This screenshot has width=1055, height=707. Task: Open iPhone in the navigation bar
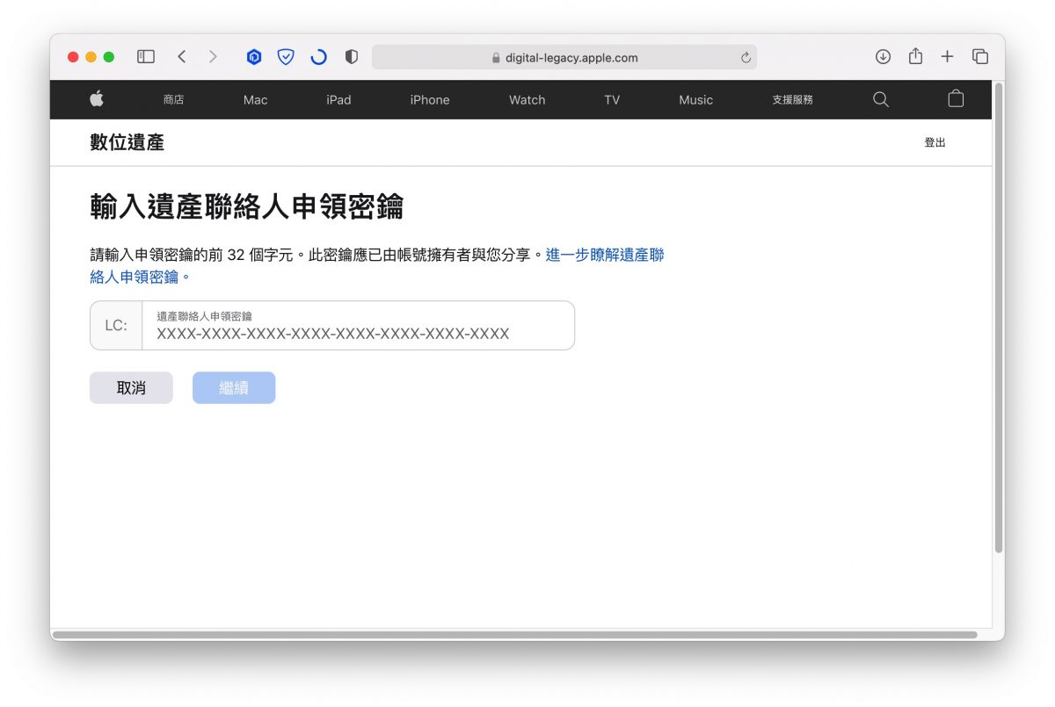(430, 100)
